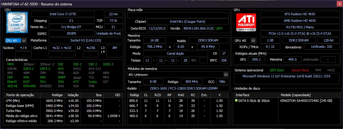Click the 'AVX-512' feature label
Image resolution: width=343 pixels, height=129 pixels.
pos(95,69)
